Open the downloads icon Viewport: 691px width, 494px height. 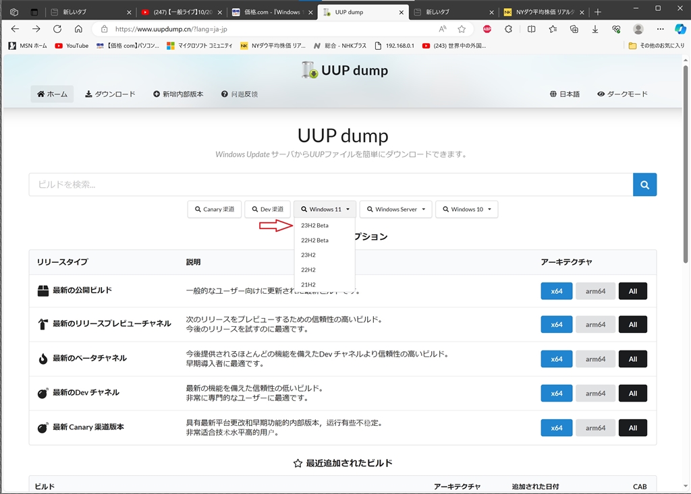tap(595, 29)
